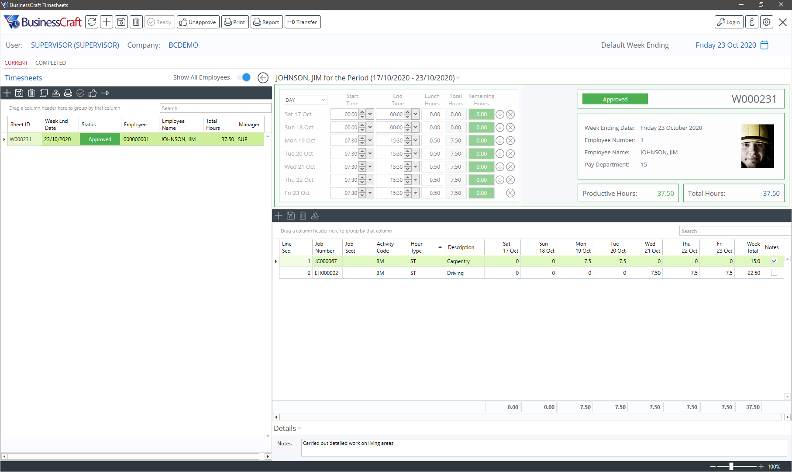This screenshot has height=472, width=792.
Task: Open the user info icon near Login
Action: pos(752,22)
